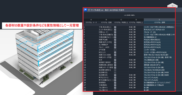Check the empty checkbox for 1F RC壁

point(115,50)
